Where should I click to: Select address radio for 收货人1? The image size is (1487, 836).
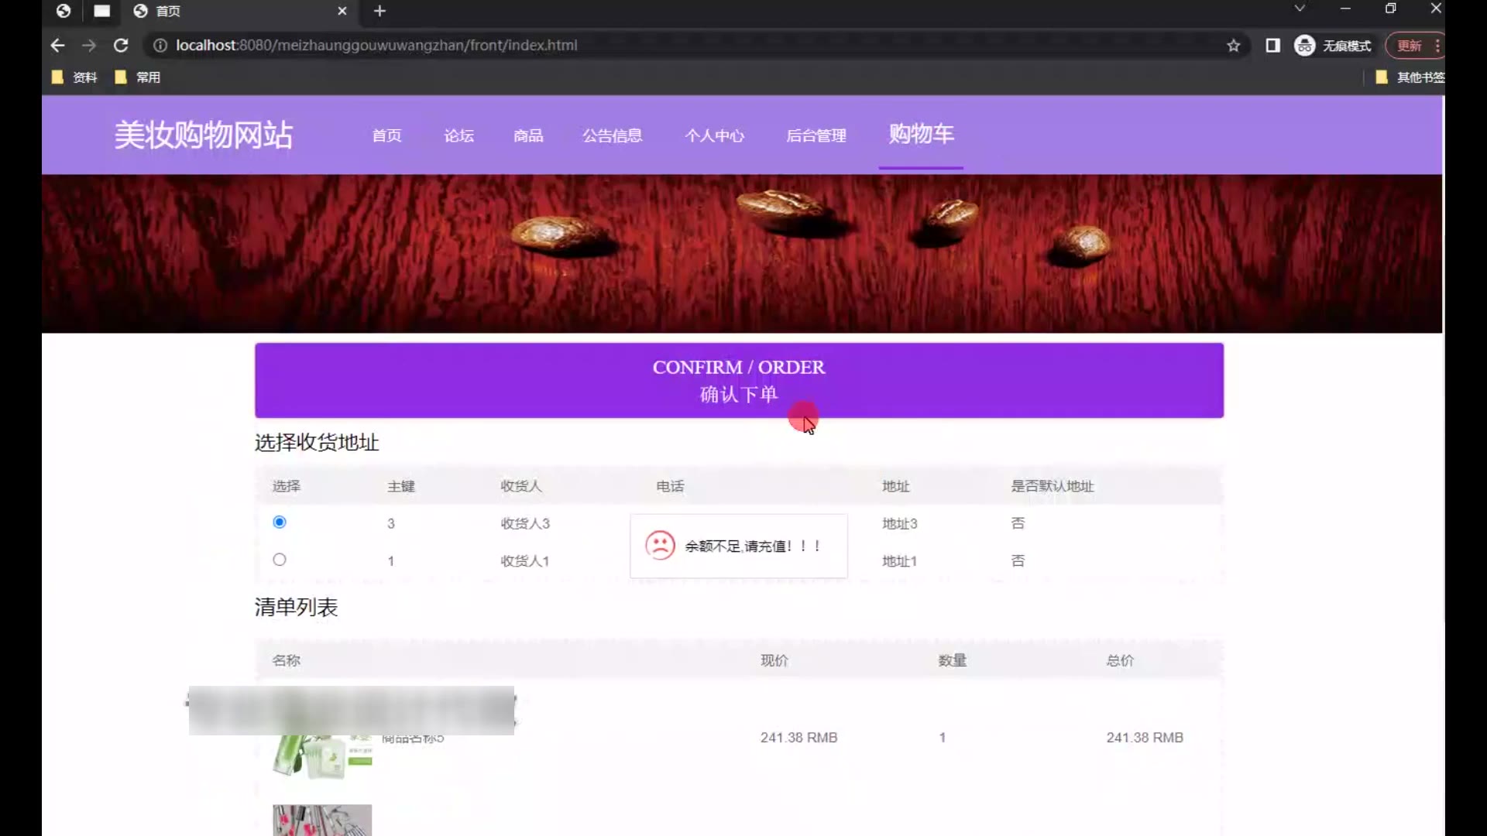pos(280,560)
